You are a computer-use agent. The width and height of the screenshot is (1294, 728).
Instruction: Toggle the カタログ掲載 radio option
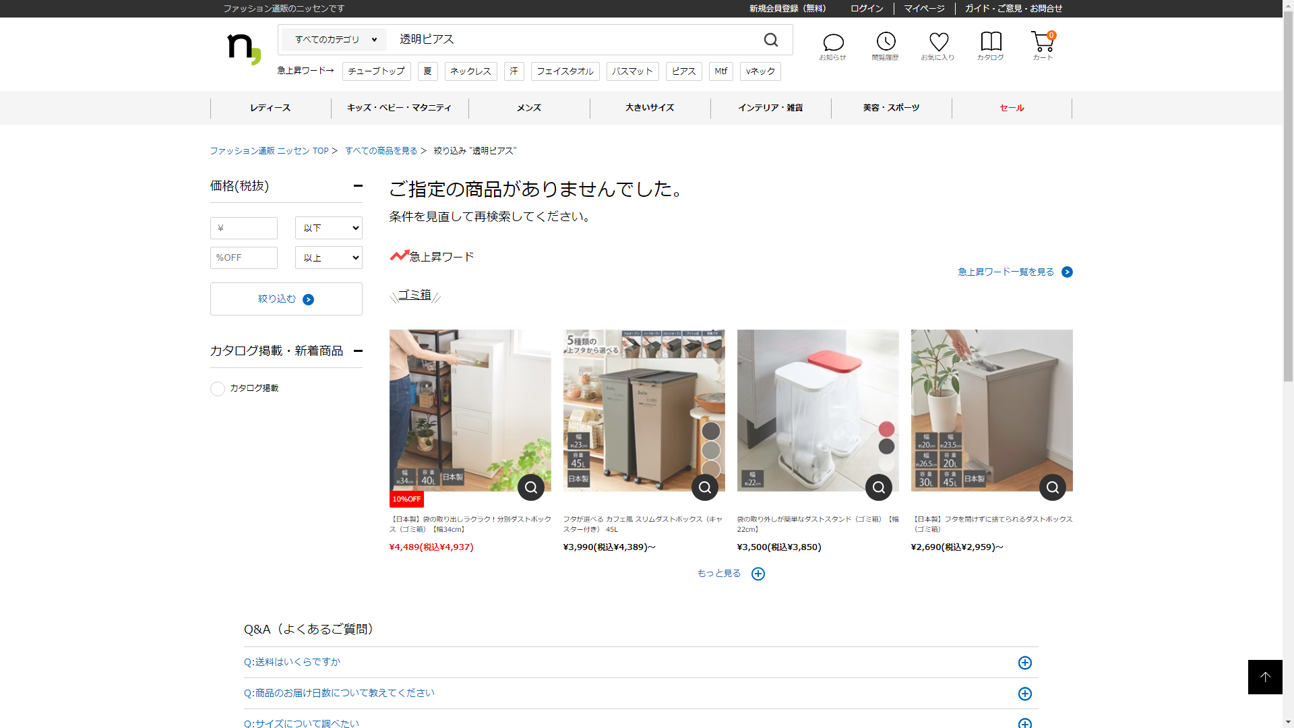[x=218, y=389]
